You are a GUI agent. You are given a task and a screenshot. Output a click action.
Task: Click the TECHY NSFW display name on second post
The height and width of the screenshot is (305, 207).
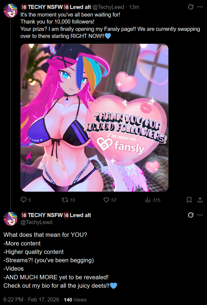[x=56, y=215]
